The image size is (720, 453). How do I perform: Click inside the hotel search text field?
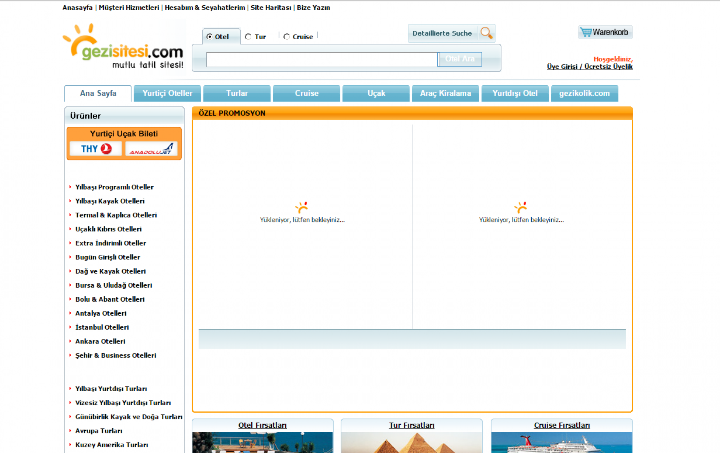(x=322, y=60)
